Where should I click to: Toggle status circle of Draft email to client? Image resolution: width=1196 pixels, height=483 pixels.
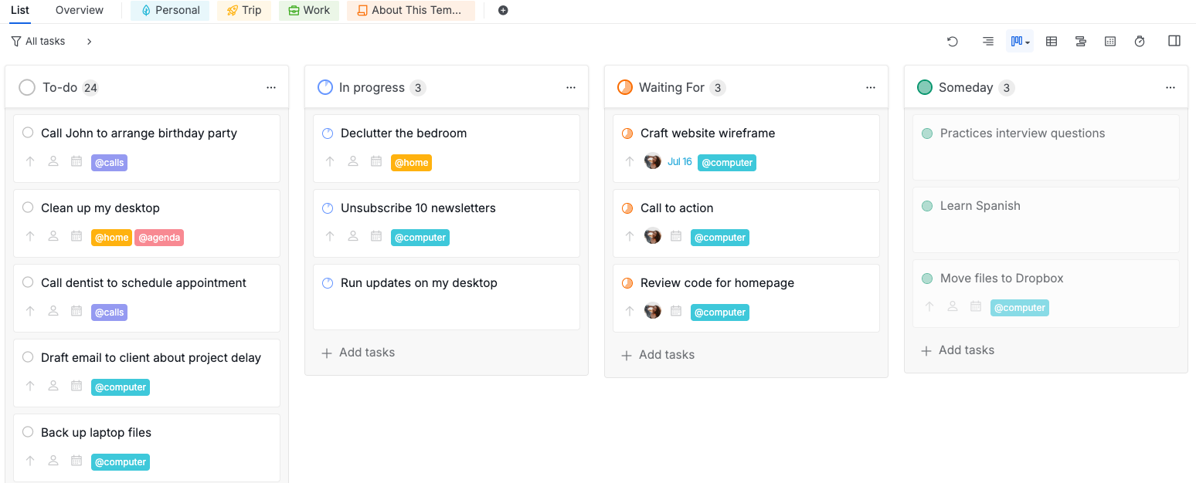(x=28, y=357)
